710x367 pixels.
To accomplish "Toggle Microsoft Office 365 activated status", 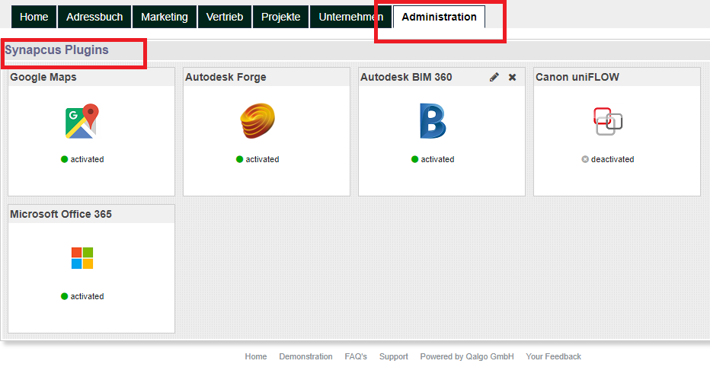I will pyautogui.click(x=82, y=297).
